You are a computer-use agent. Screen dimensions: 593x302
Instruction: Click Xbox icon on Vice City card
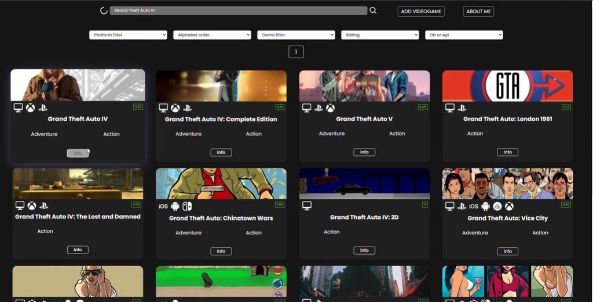(x=510, y=206)
